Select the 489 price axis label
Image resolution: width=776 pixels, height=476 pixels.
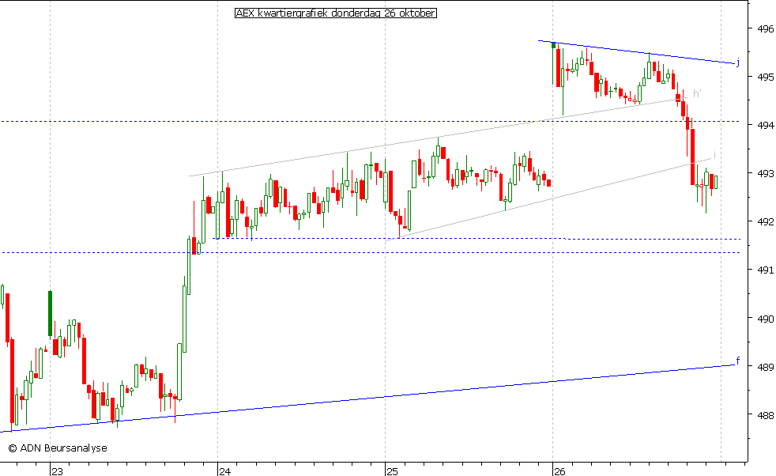coord(766,367)
